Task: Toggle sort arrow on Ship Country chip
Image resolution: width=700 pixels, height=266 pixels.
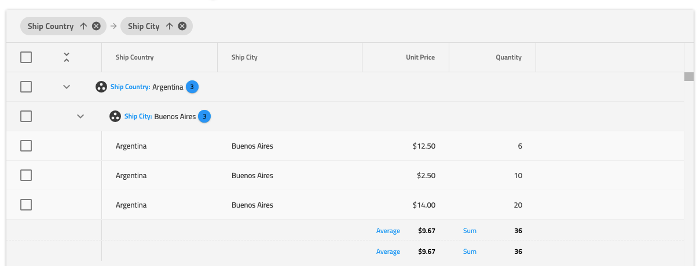Action: coord(83,26)
